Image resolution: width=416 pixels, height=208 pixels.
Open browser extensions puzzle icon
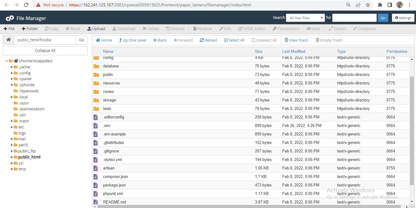click(x=380, y=5)
